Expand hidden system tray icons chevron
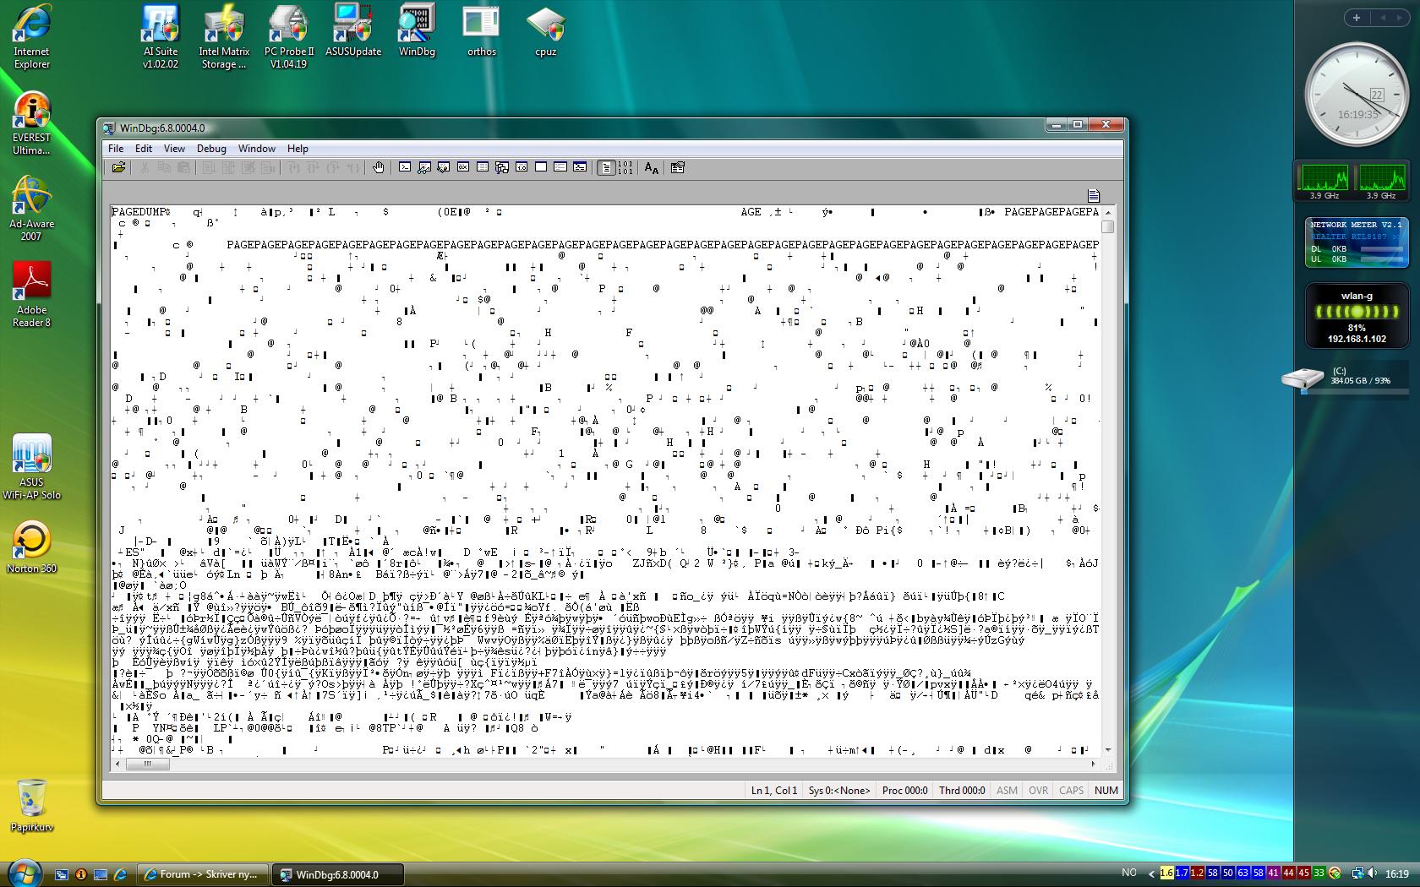 (x=1150, y=873)
